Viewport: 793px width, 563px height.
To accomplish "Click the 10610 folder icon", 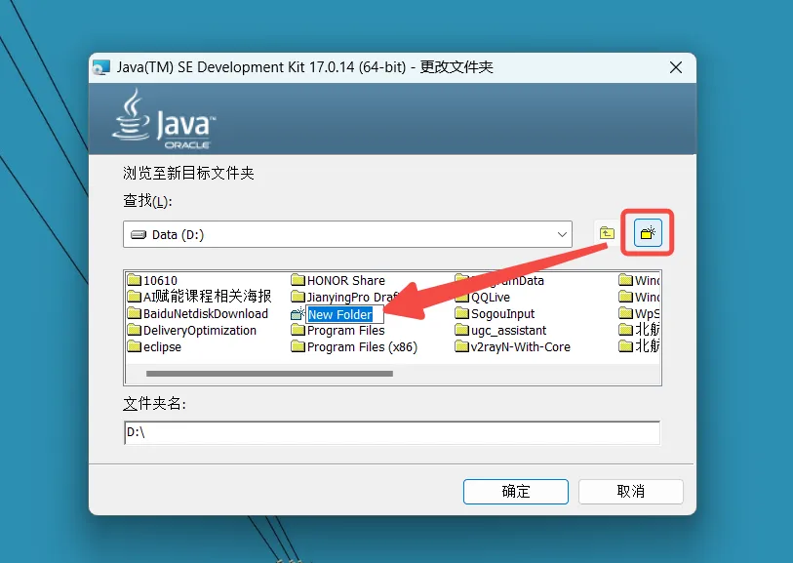I will 134,280.
